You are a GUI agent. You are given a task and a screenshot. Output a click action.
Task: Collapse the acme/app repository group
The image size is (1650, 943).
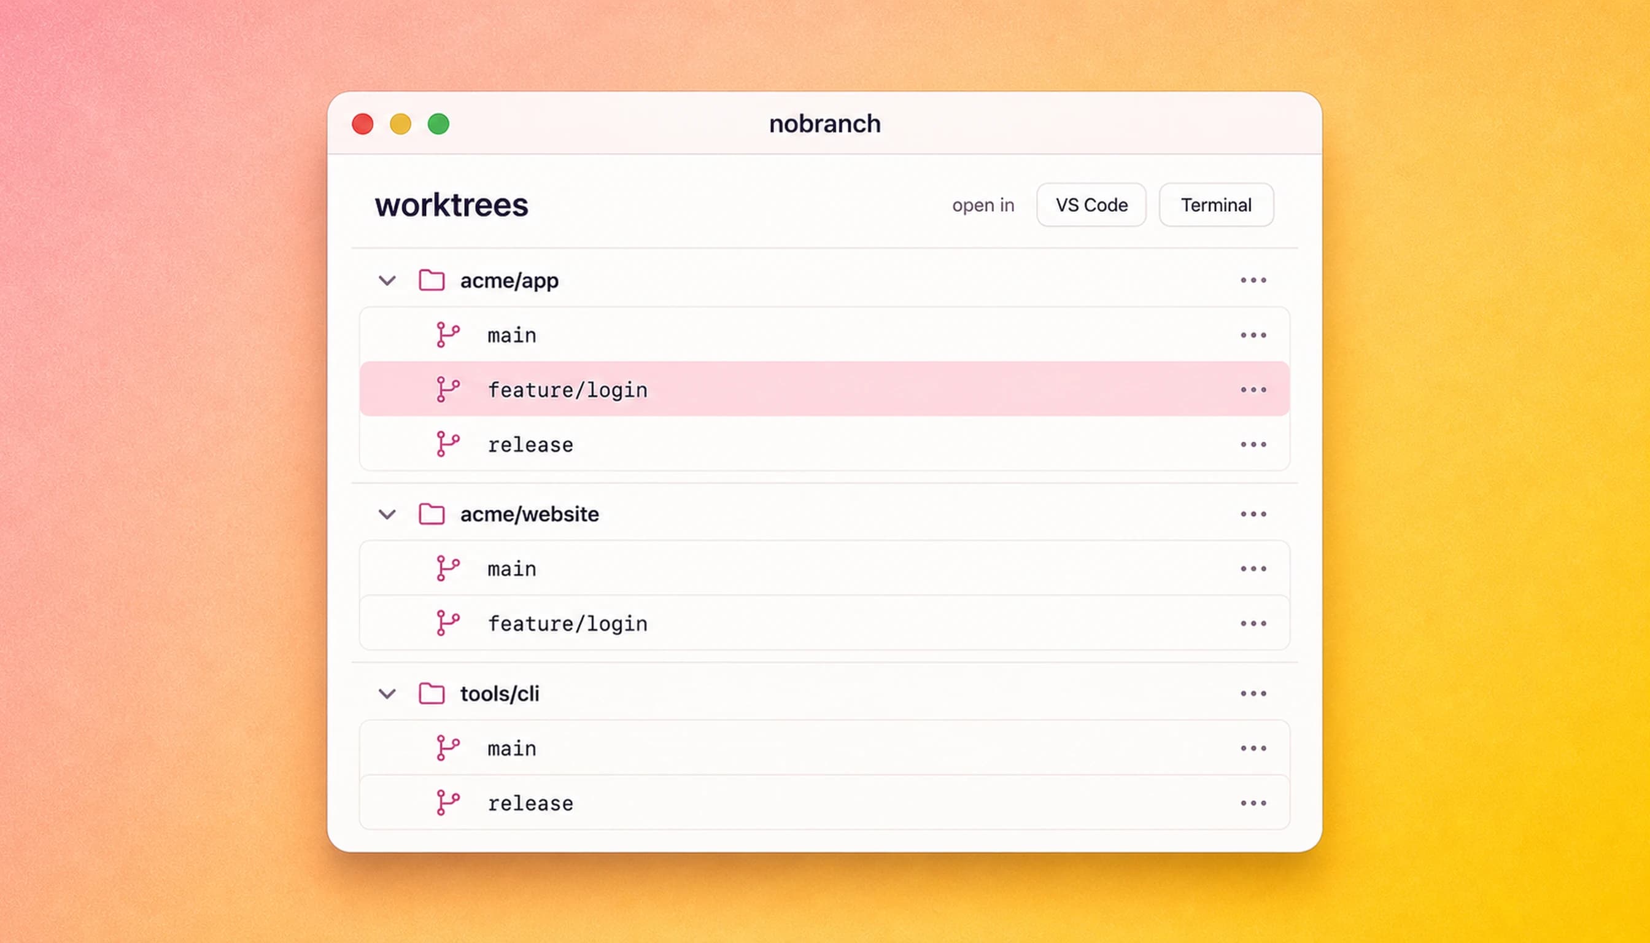(x=387, y=281)
